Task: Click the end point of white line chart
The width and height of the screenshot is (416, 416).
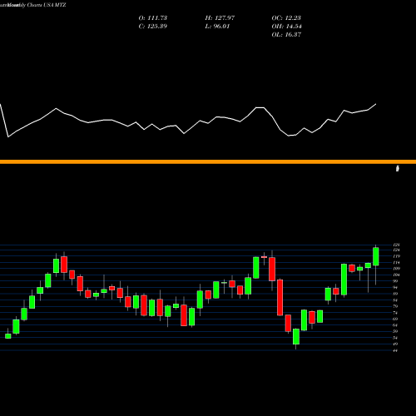Action: [x=376, y=104]
